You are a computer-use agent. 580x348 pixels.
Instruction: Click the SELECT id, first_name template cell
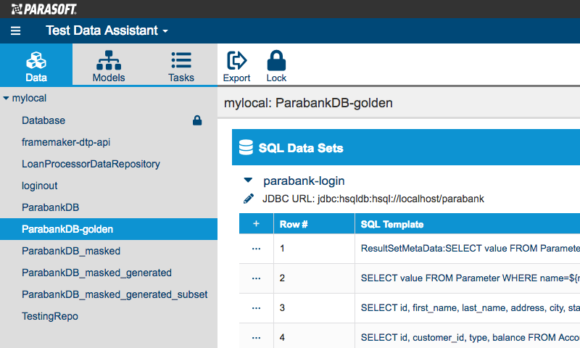click(468, 307)
